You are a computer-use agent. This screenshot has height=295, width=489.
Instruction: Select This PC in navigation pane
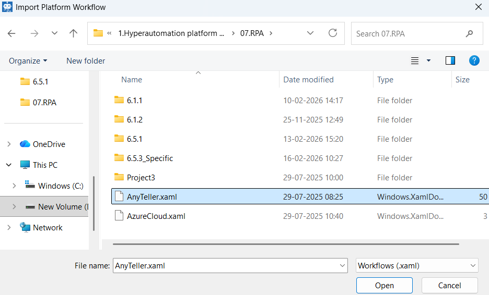(x=39, y=165)
